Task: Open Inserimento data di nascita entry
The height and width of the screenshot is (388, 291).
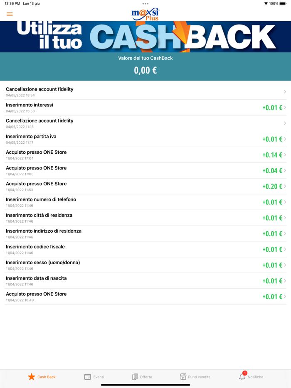Action: [145, 281]
